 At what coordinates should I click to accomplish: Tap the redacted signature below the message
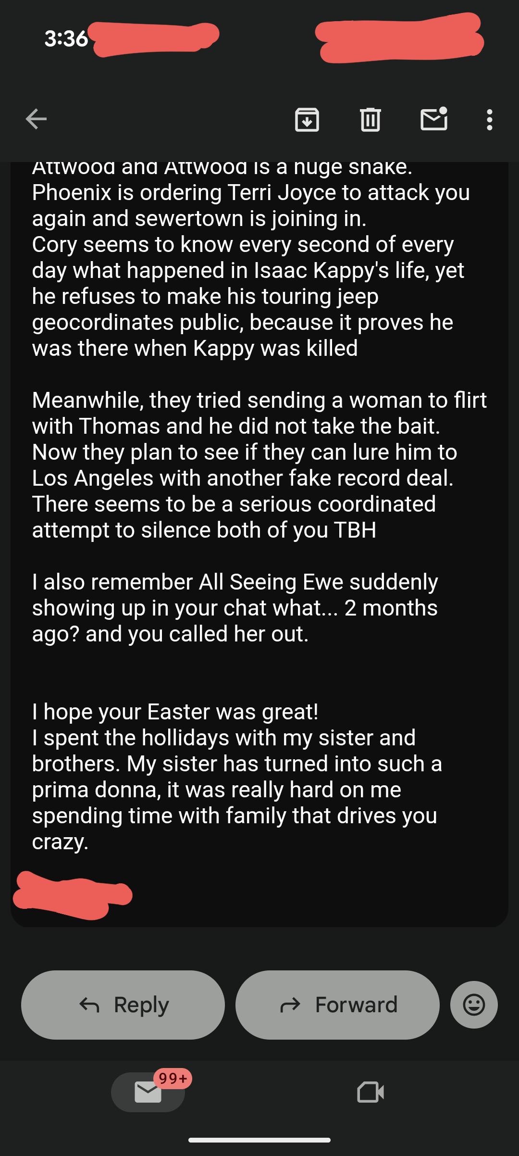click(x=72, y=895)
